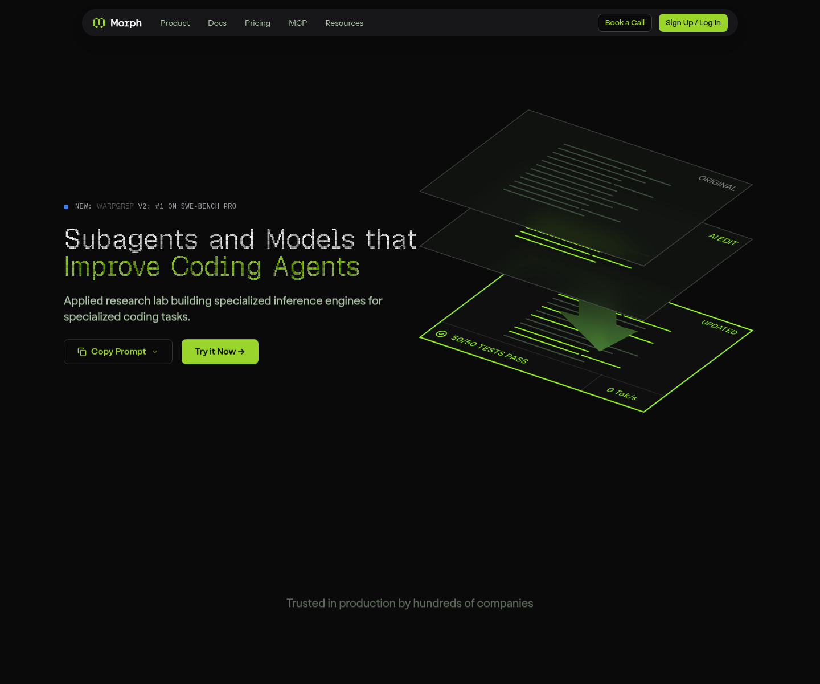Navigate to the MCP page
Screen dimensions: 820x684
(x=298, y=23)
